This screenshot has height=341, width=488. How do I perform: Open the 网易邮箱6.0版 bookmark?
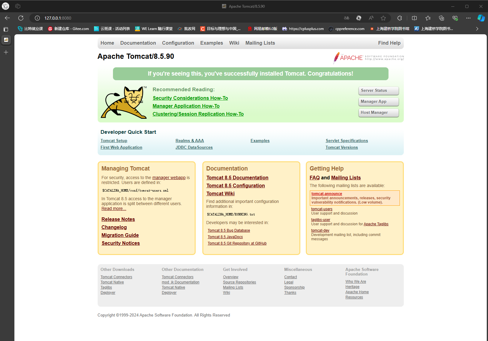coord(262,29)
